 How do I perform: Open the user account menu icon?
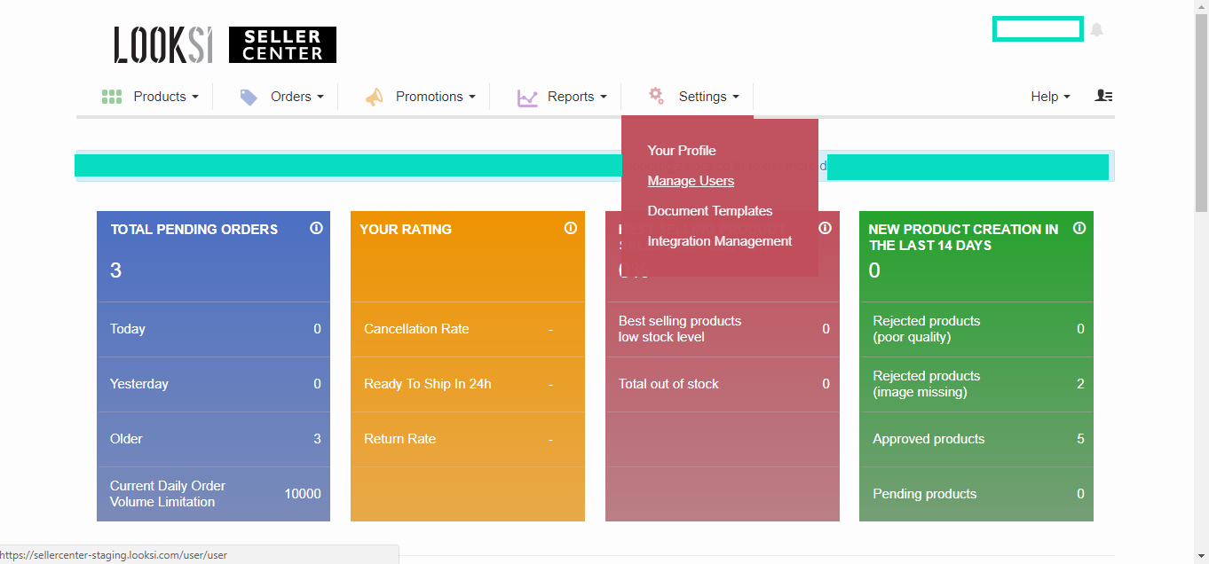[x=1104, y=96]
